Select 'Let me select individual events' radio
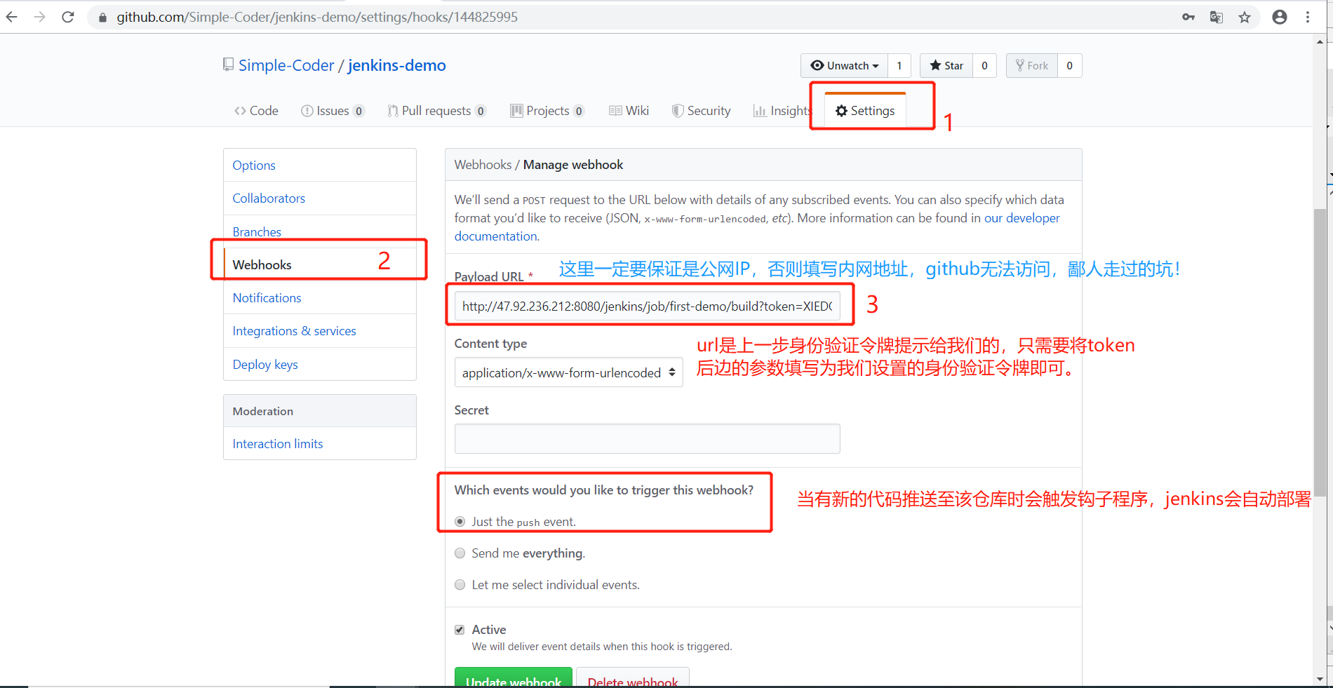Image resolution: width=1333 pixels, height=688 pixels. point(460,585)
